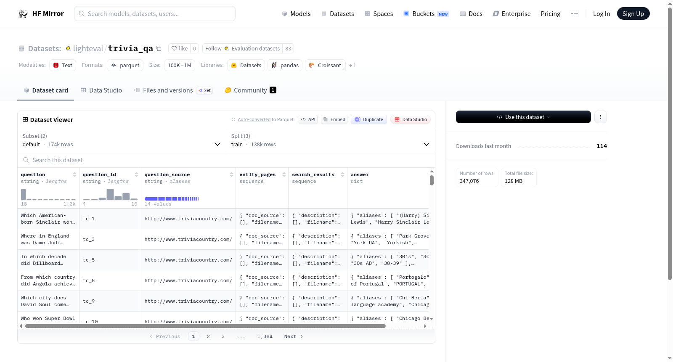Viewport: 673px width, 362px height.
Task: Click the question lengths histogram
Action: (48, 194)
